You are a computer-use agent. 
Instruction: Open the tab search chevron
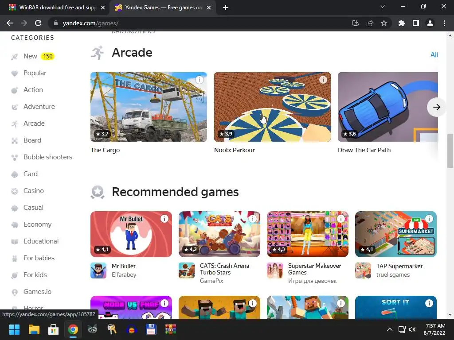(383, 6)
